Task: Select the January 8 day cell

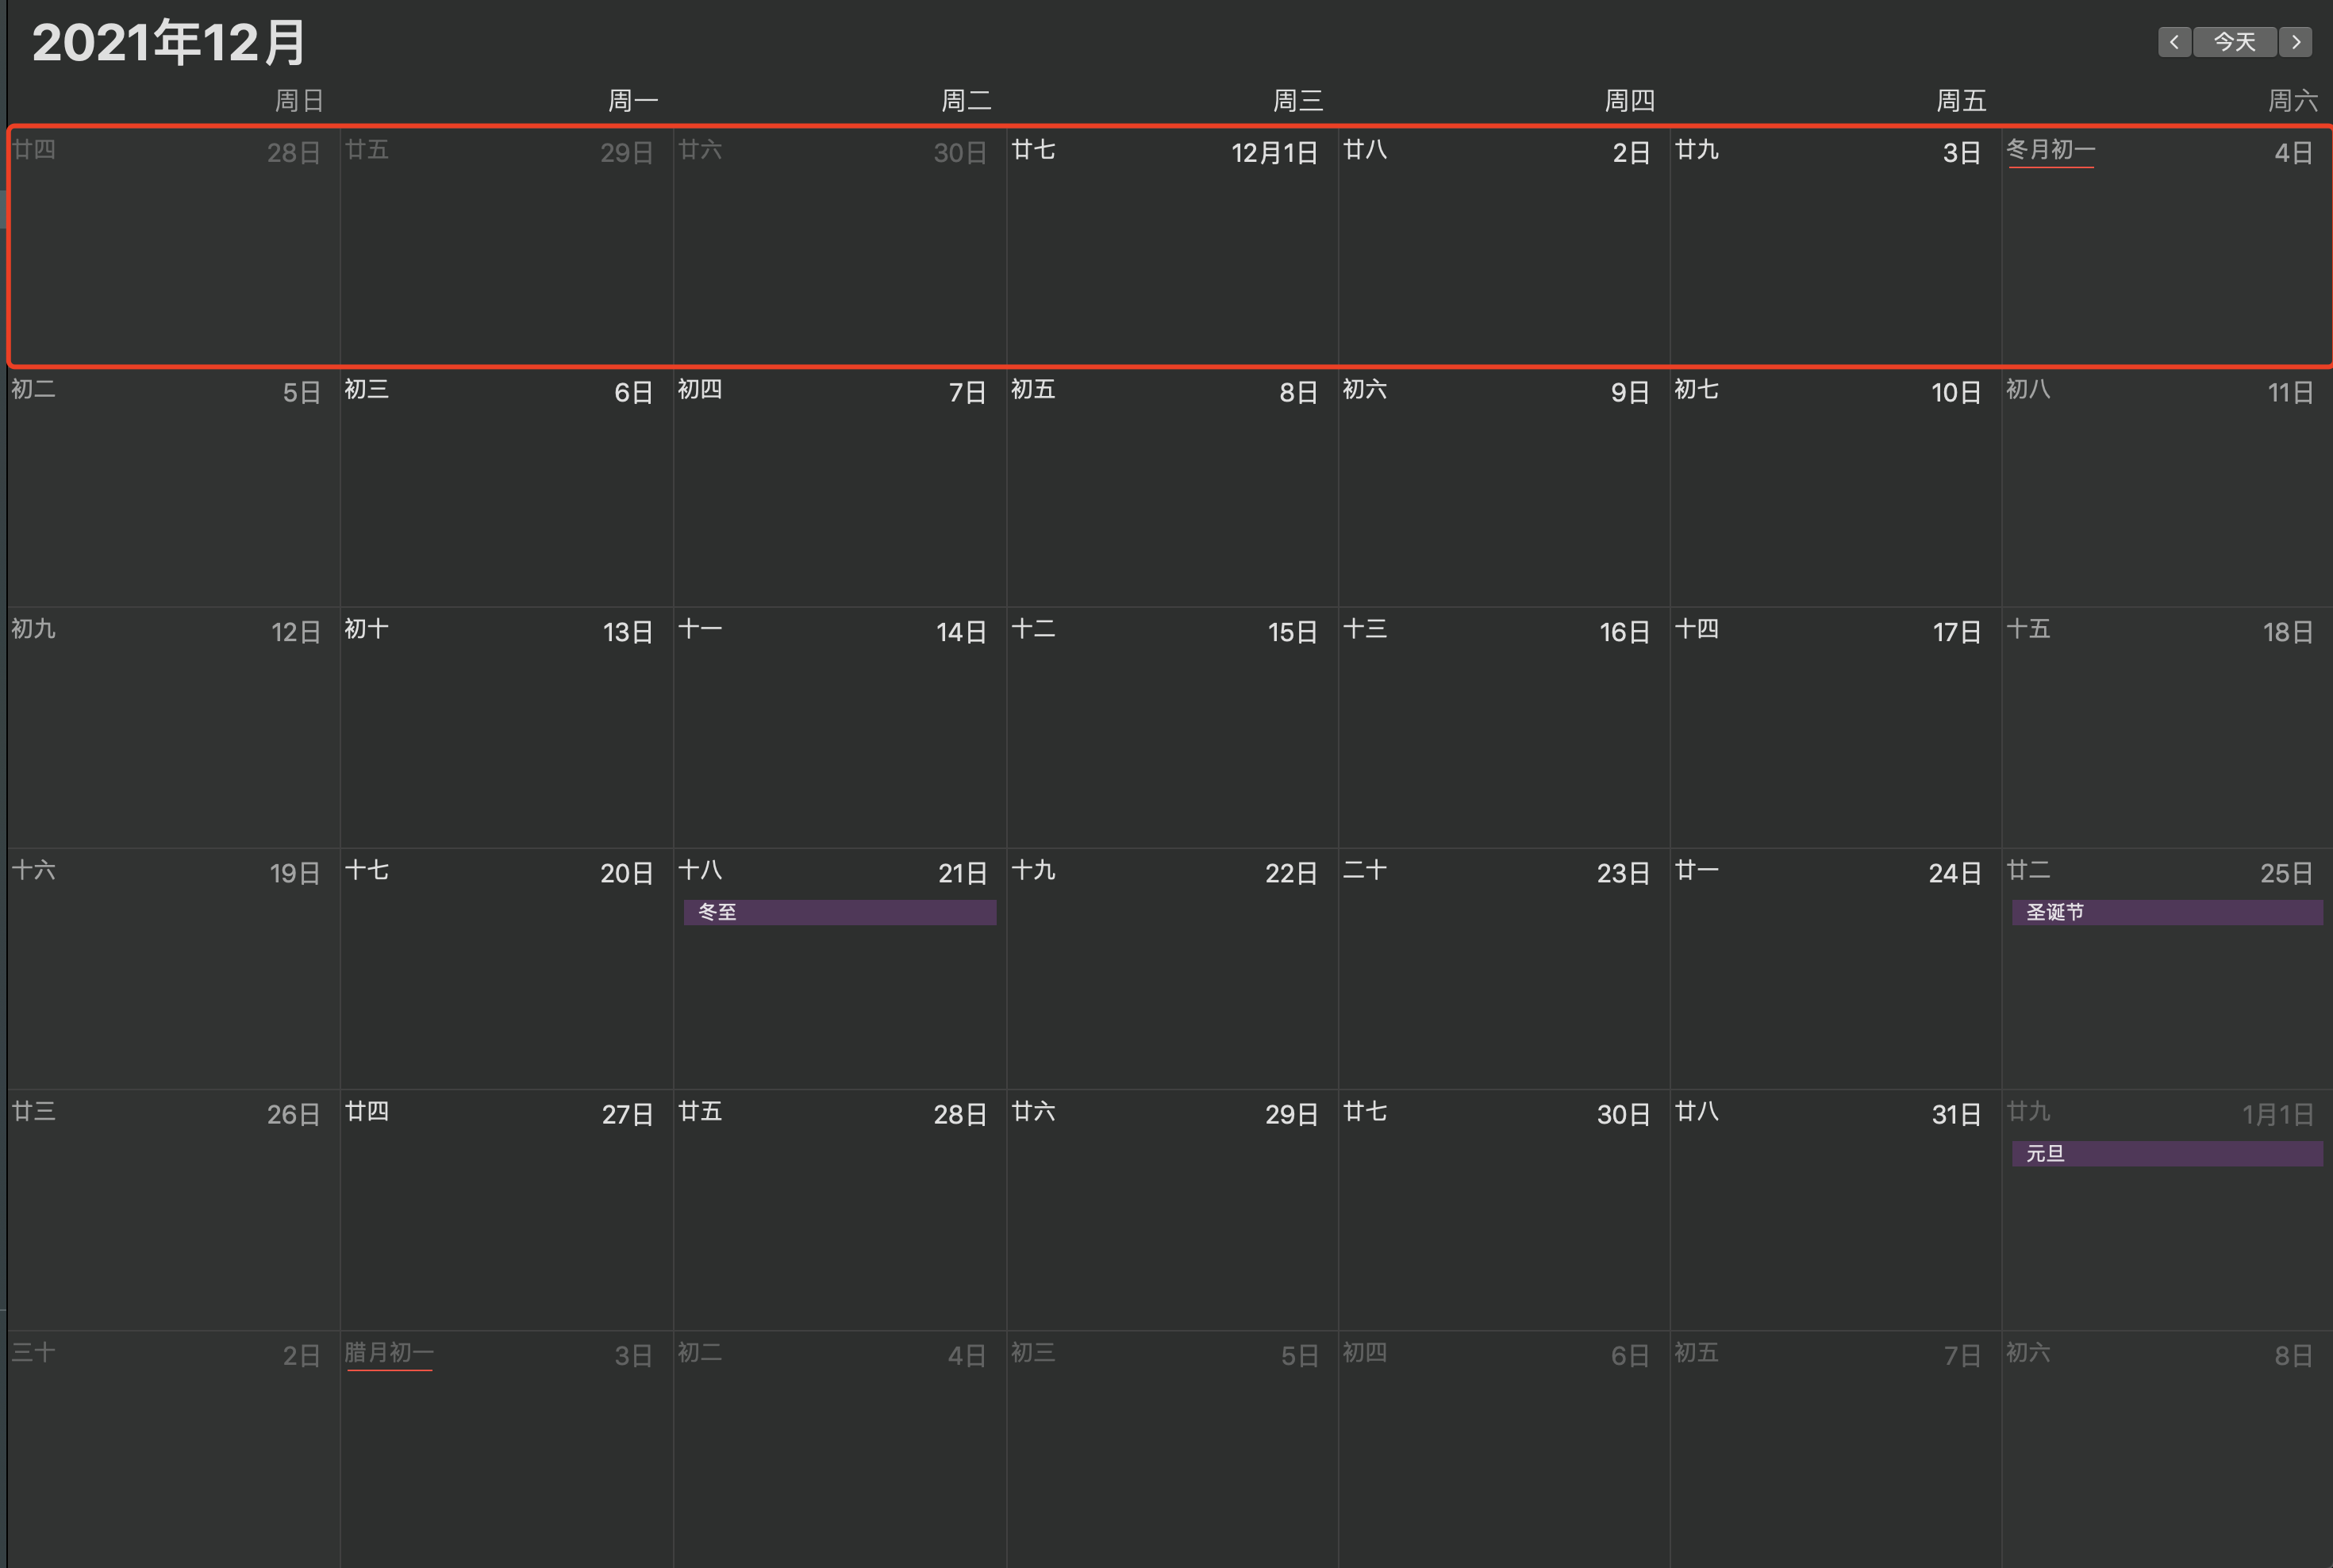Action: 2166,1450
